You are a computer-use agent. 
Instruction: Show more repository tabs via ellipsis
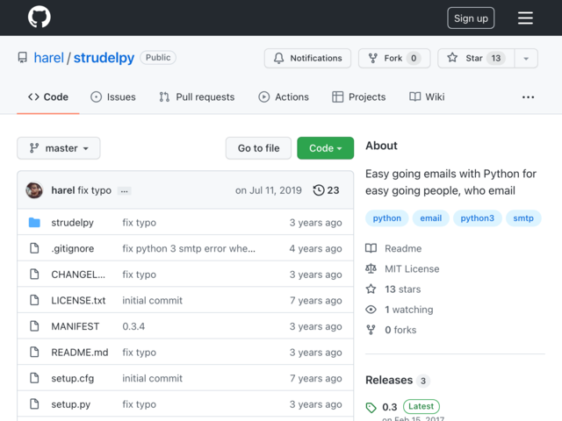coord(528,97)
